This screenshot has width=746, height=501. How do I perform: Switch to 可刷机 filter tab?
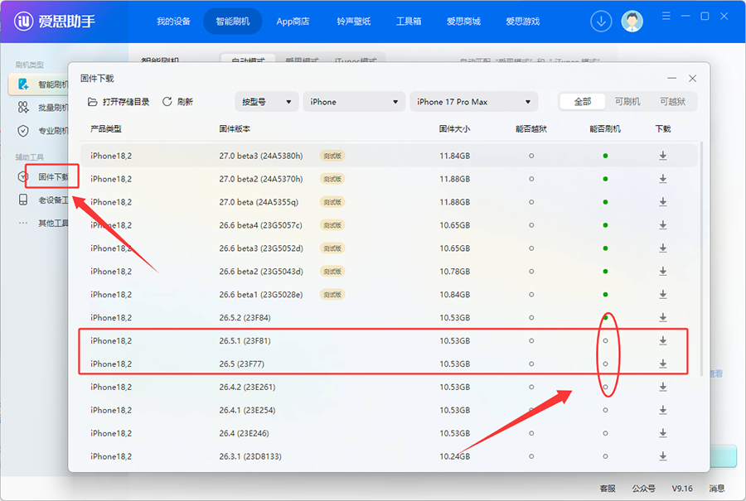coord(627,102)
